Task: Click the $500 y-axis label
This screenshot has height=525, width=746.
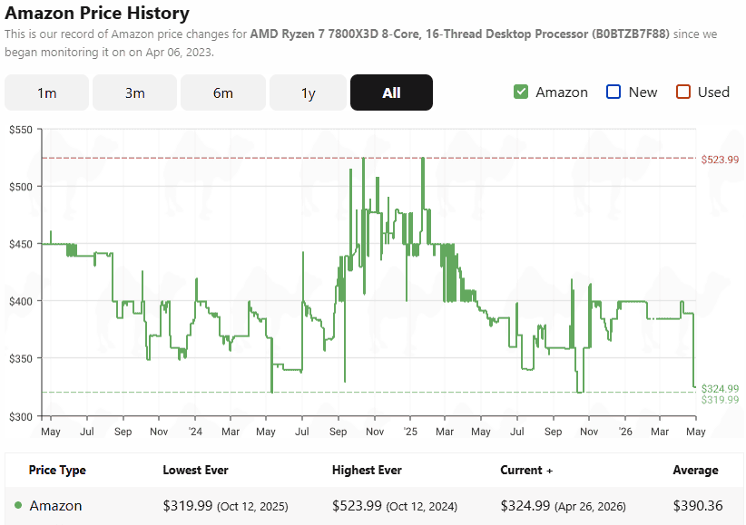Action: (21, 187)
